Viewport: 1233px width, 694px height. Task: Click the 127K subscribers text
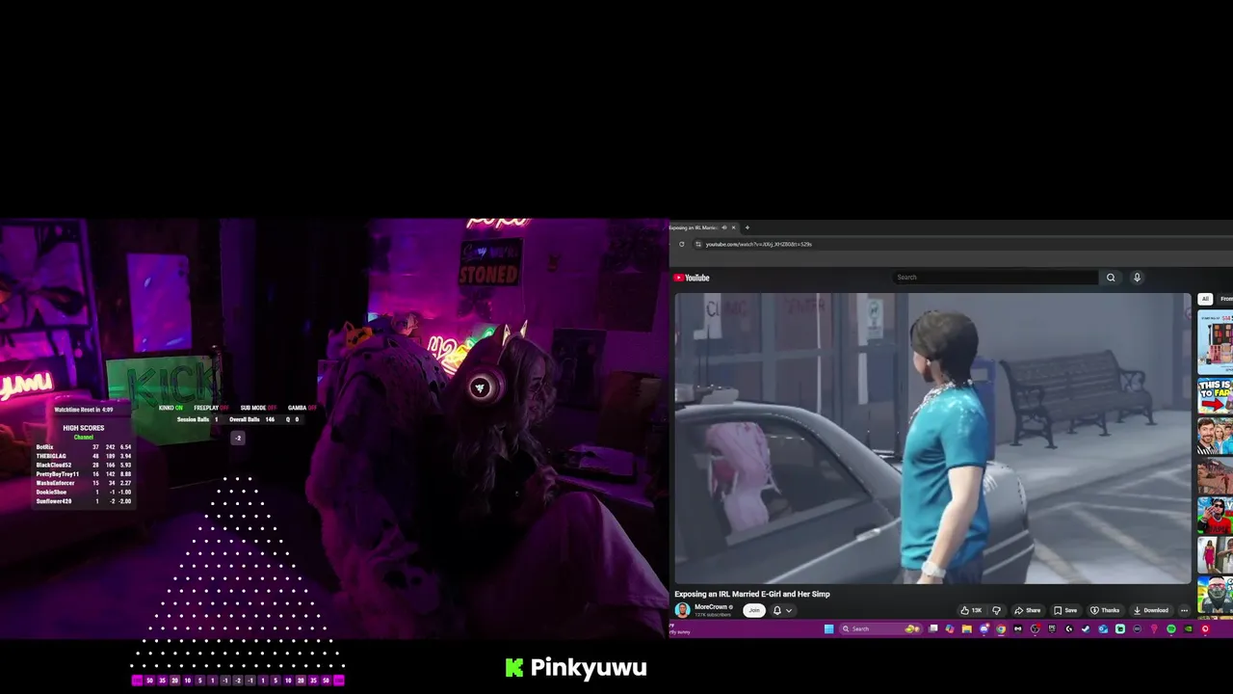(714, 614)
